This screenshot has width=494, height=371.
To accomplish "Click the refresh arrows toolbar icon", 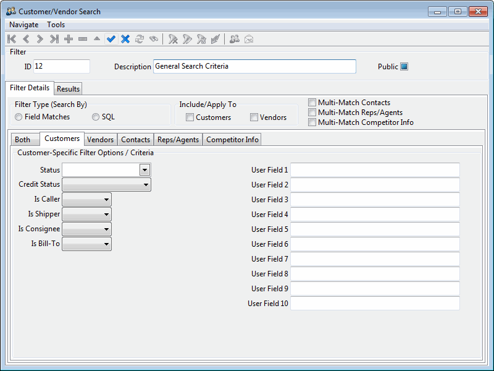I will pyautogui.click(x=140, y=39).
